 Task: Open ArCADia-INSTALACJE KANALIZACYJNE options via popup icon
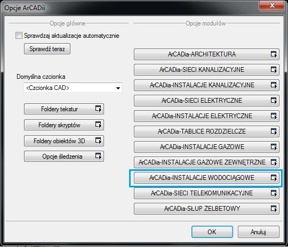[274, 85]
